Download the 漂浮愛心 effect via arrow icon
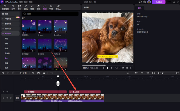Viewport: 180px width, 111px height. point(34,32)
